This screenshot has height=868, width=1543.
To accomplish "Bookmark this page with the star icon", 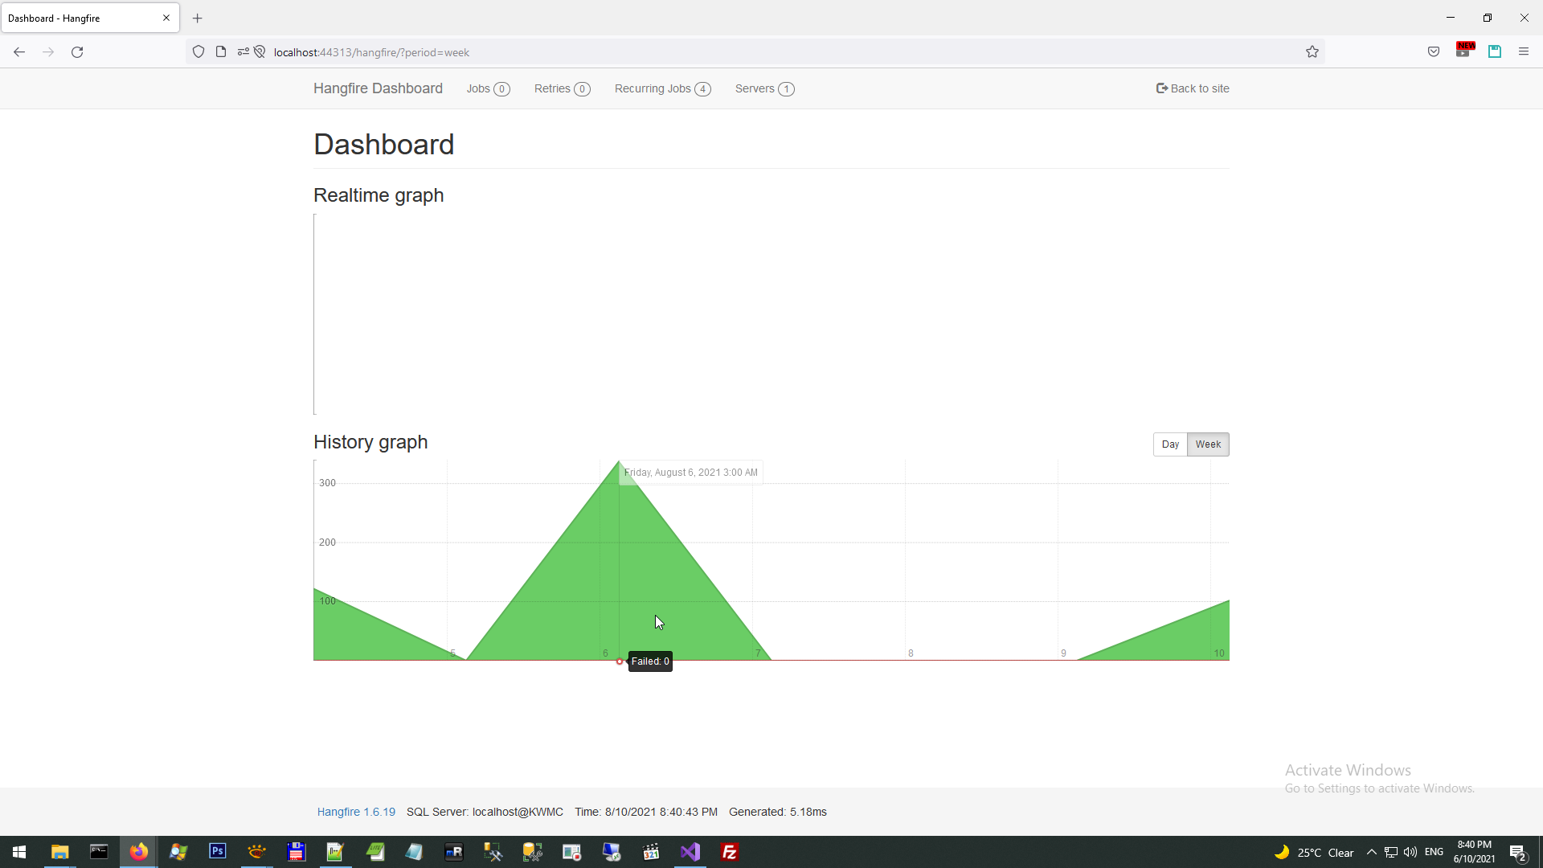I will (1312, 52).
